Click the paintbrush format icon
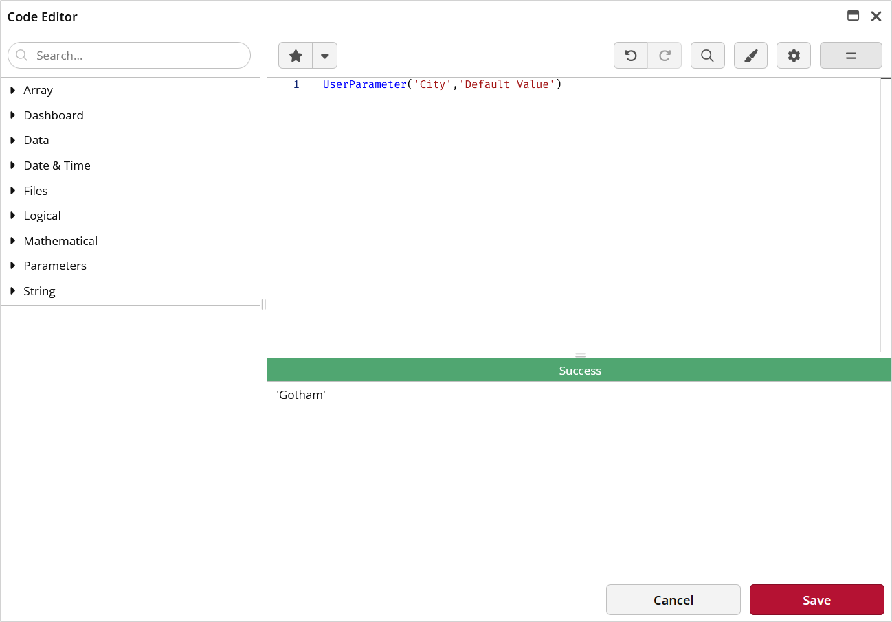The image size is (892, 622). [750, 56]
